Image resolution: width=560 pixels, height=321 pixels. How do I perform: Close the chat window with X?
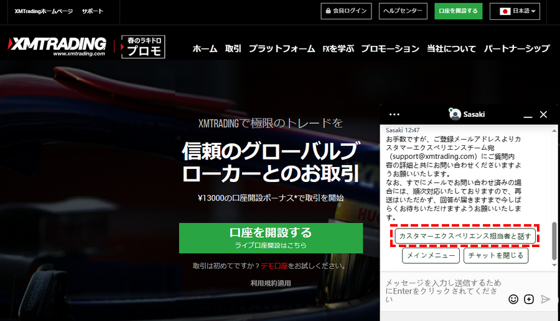tap(543, 114)
